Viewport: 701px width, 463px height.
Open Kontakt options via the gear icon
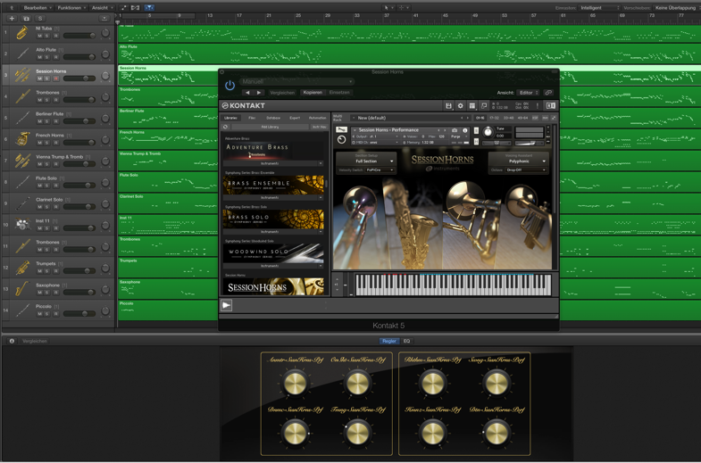pyautogui.click(x=460, y=106)
